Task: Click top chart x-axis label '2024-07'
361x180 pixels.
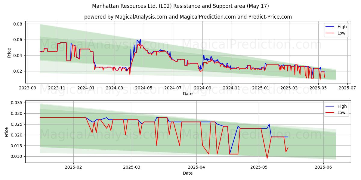Action: pyautogui.click(x=173, y=88)
